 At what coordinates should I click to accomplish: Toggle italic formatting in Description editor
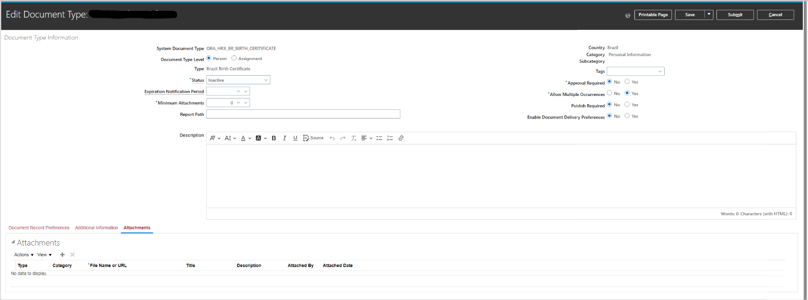pyautogui.click(x=285, y=138)
